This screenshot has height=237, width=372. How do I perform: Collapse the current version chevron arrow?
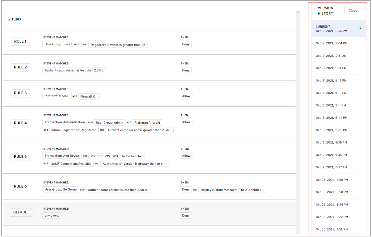click(x=360, y=28)
